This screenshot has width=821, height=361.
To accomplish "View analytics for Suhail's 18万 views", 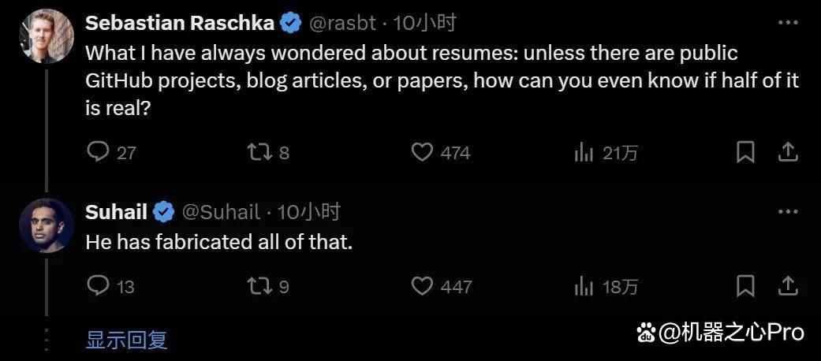I will (584, 286).
